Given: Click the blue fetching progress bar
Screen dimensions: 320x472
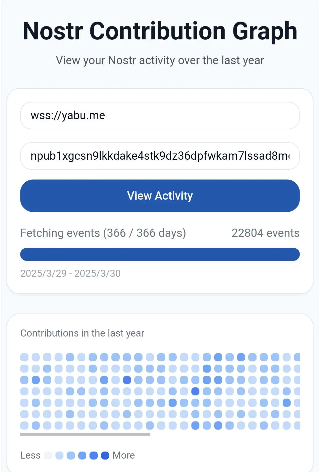Looking at the screenshot, I should [x=160, y=254].
